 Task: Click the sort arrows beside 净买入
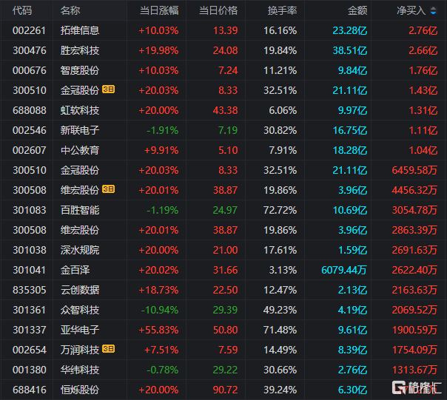[x=434, y=11]
